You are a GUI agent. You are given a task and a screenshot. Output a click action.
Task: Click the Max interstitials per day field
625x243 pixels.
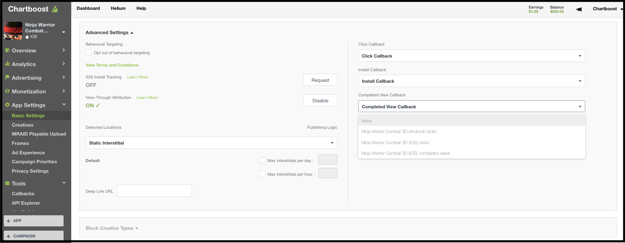coord(328,160)
